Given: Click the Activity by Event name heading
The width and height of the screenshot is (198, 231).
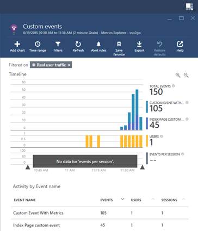Looking at the screenshot, I should pyautogui.click(x=36, y=186).
